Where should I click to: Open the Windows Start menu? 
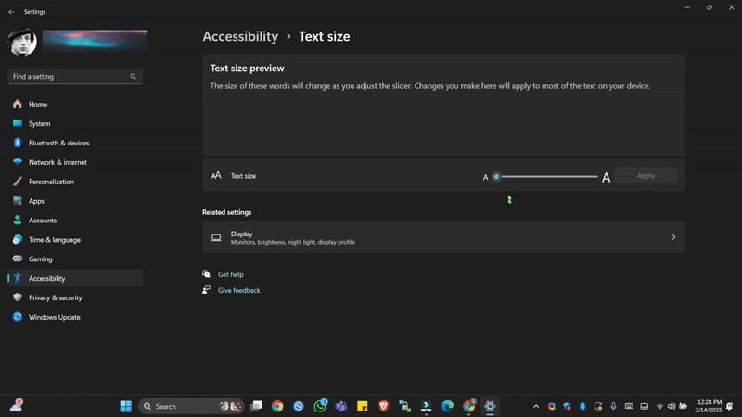(x=126, y=406)
